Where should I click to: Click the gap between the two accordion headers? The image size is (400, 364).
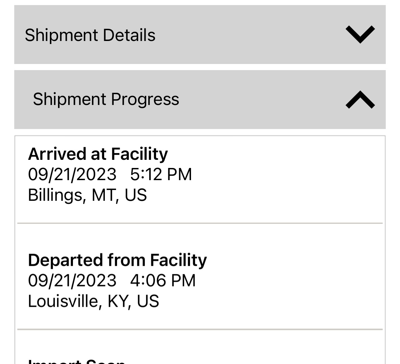[x=200, y=67]
